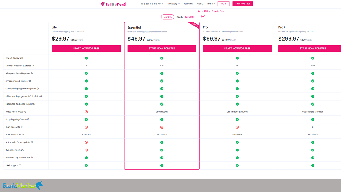
Task: Switch billing to Yearly - Save 33%
Action: point(185,17)
